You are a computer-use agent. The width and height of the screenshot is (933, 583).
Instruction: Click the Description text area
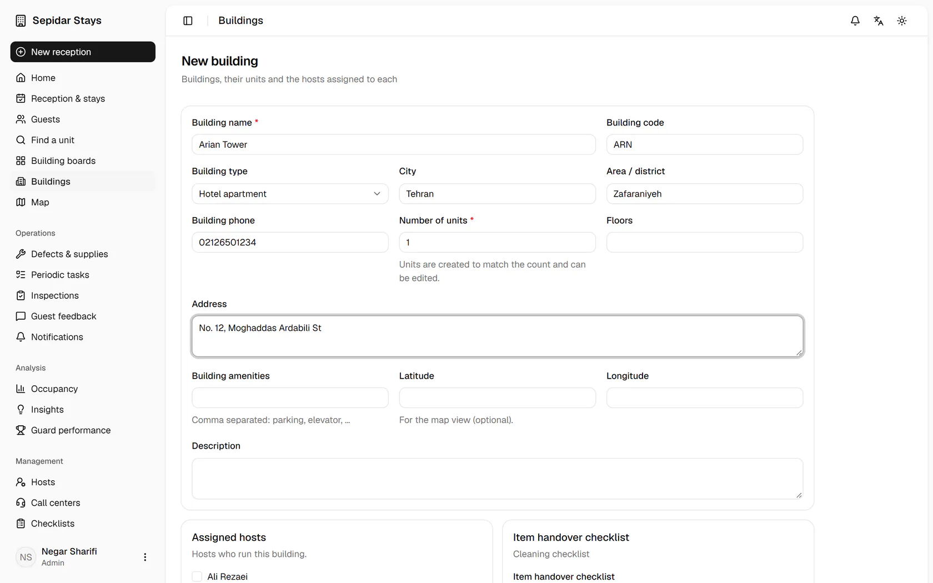tap(497, 479)
